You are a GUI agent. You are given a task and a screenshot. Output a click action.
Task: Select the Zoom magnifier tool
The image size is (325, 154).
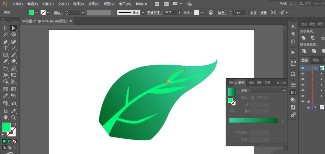[x=13, y=117]
